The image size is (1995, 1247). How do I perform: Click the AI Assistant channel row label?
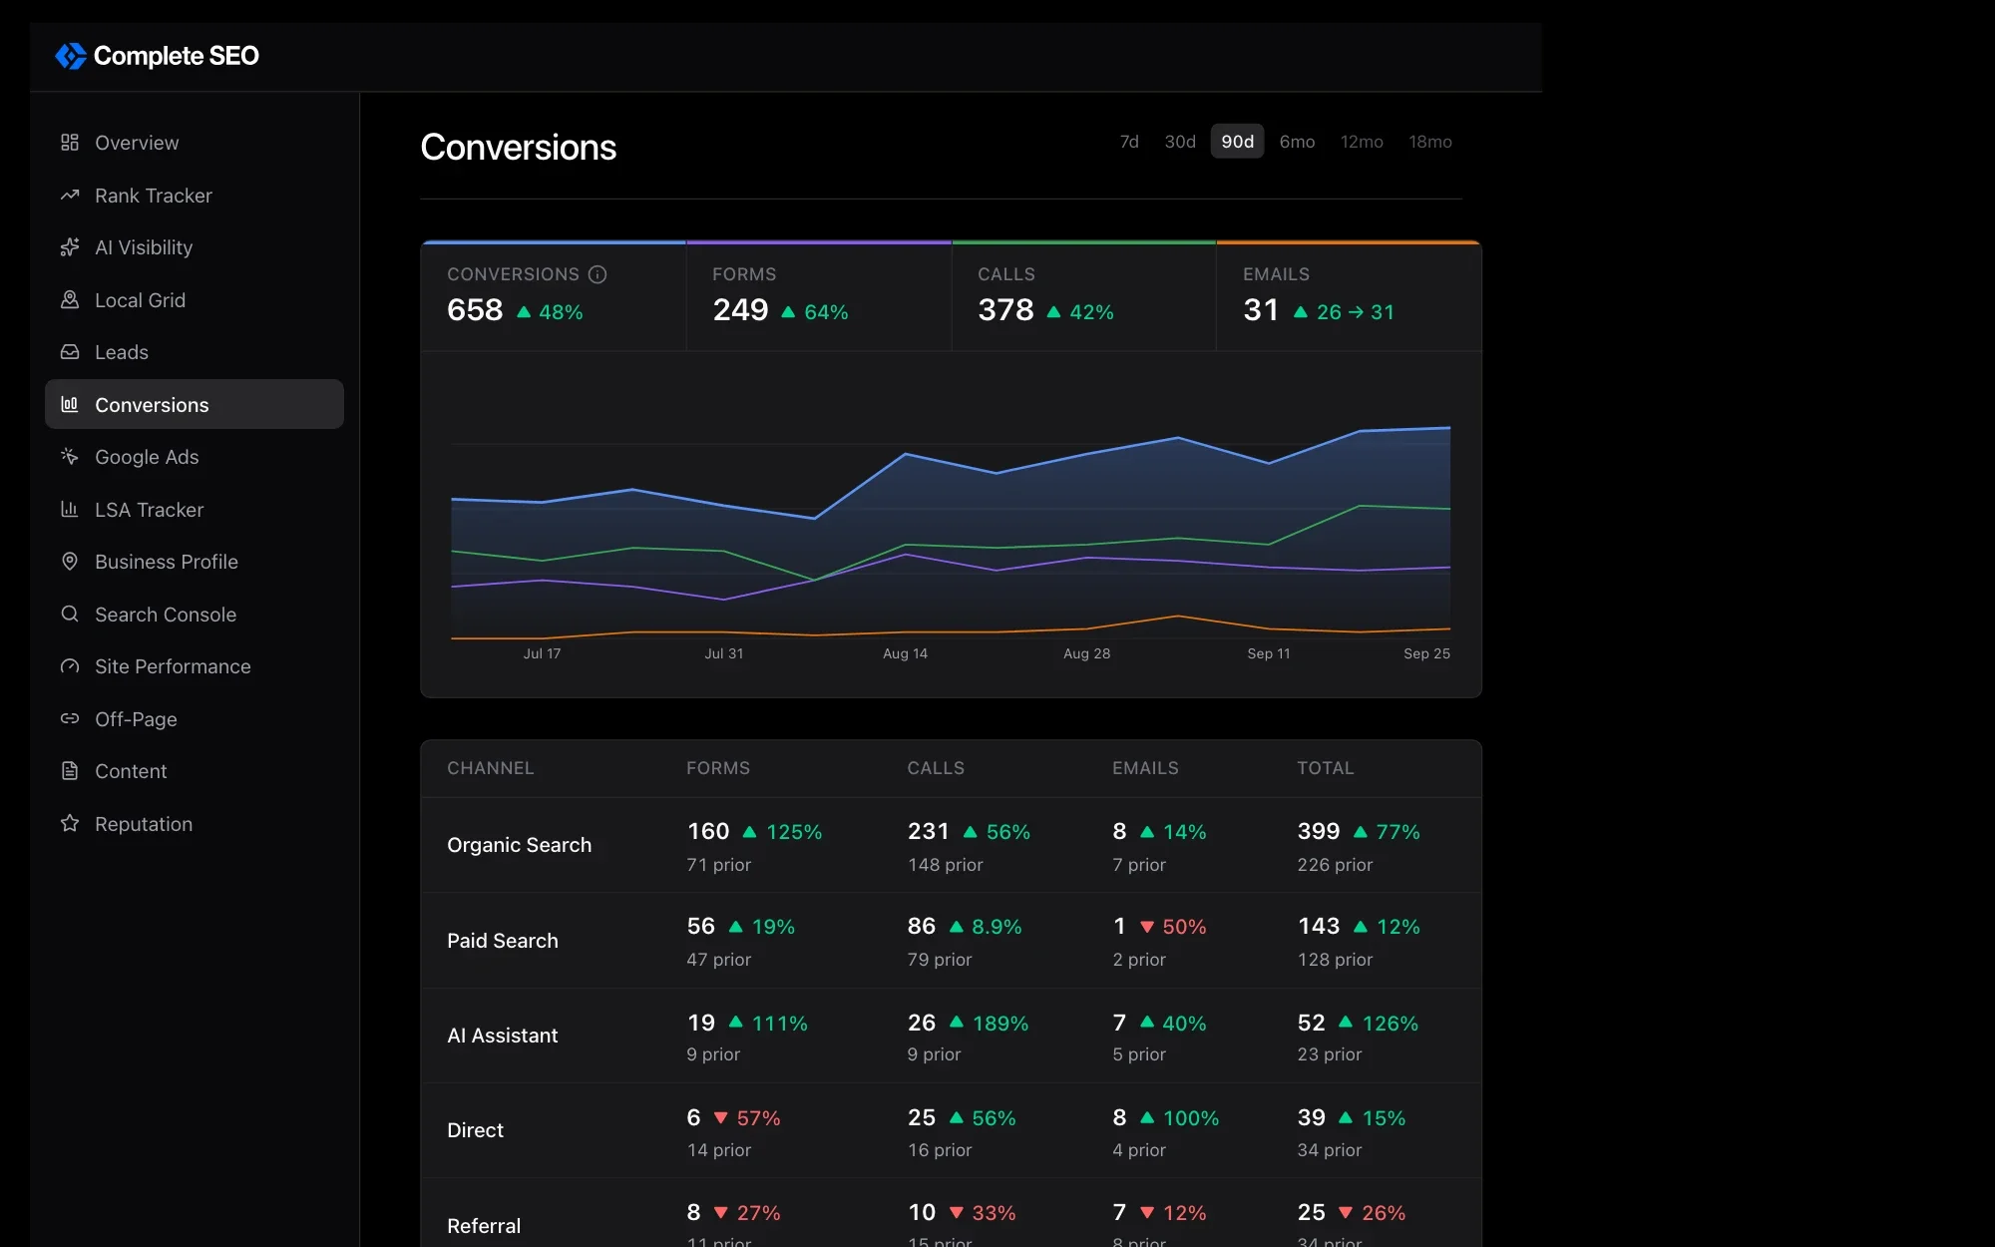pos(502,1036)
